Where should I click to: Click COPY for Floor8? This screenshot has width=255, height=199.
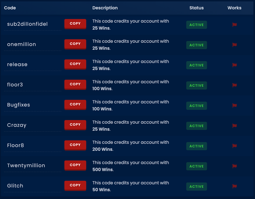pos(75,145)
